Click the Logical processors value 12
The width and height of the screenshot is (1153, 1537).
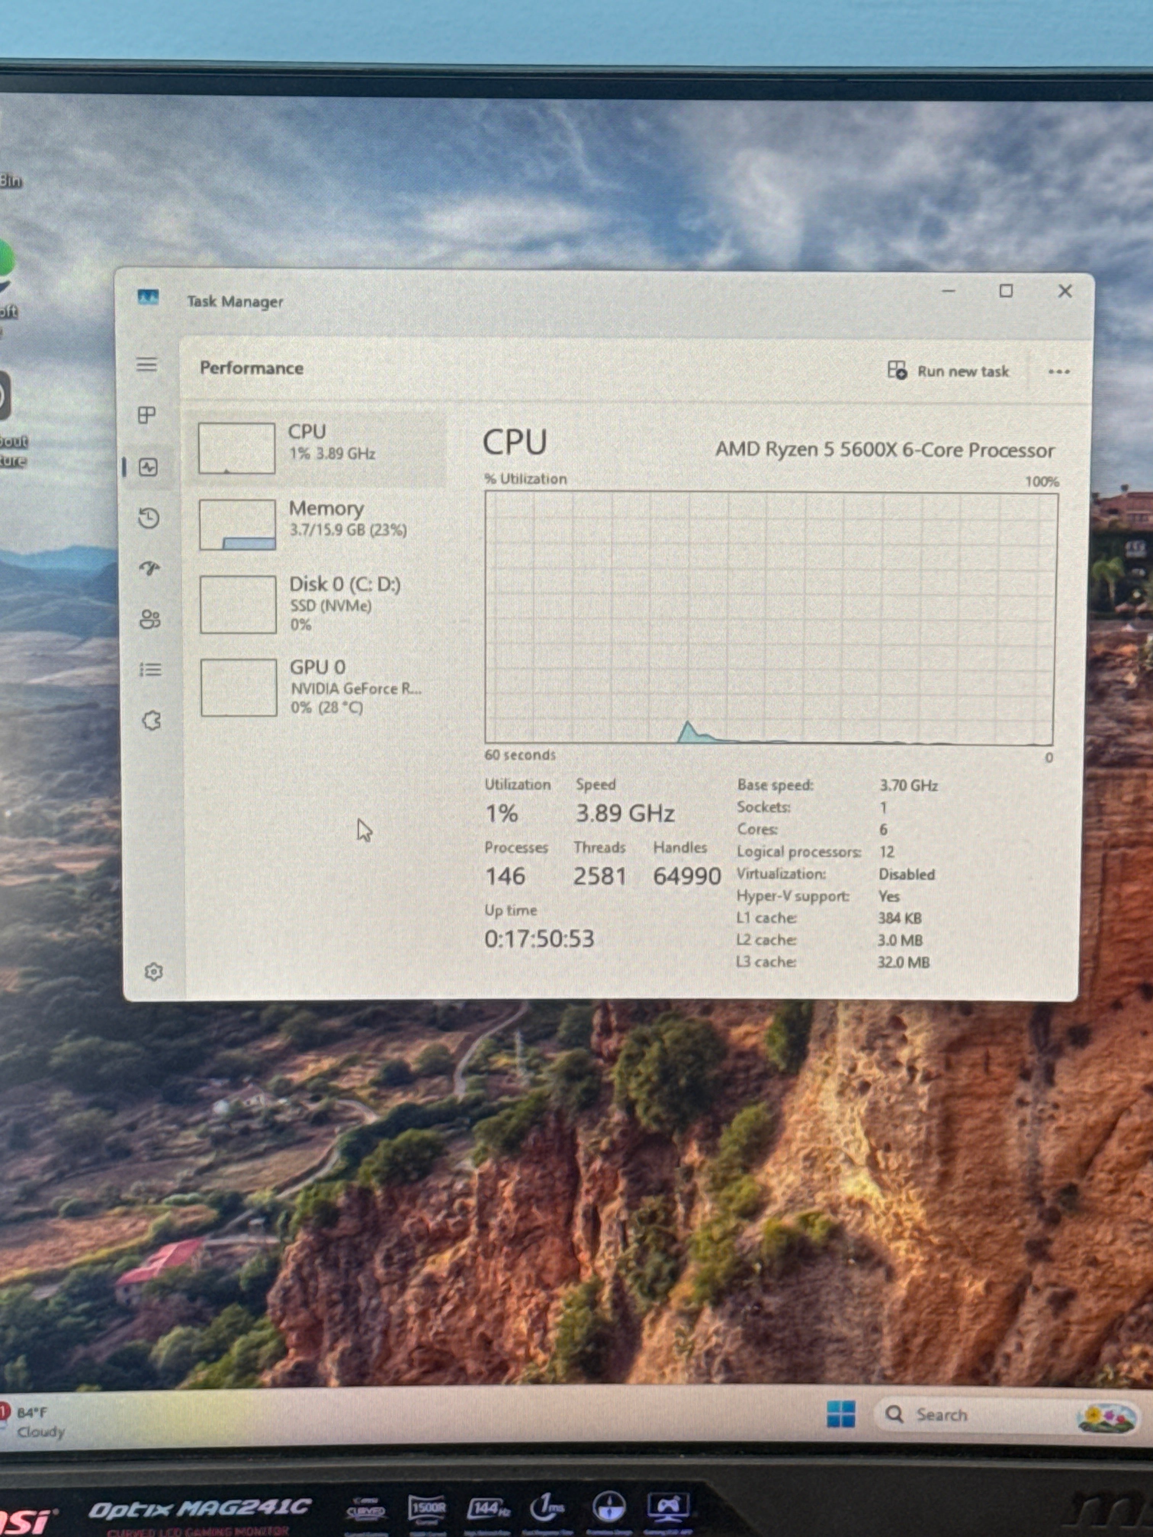pyautogui.click(x=887, y=852)
